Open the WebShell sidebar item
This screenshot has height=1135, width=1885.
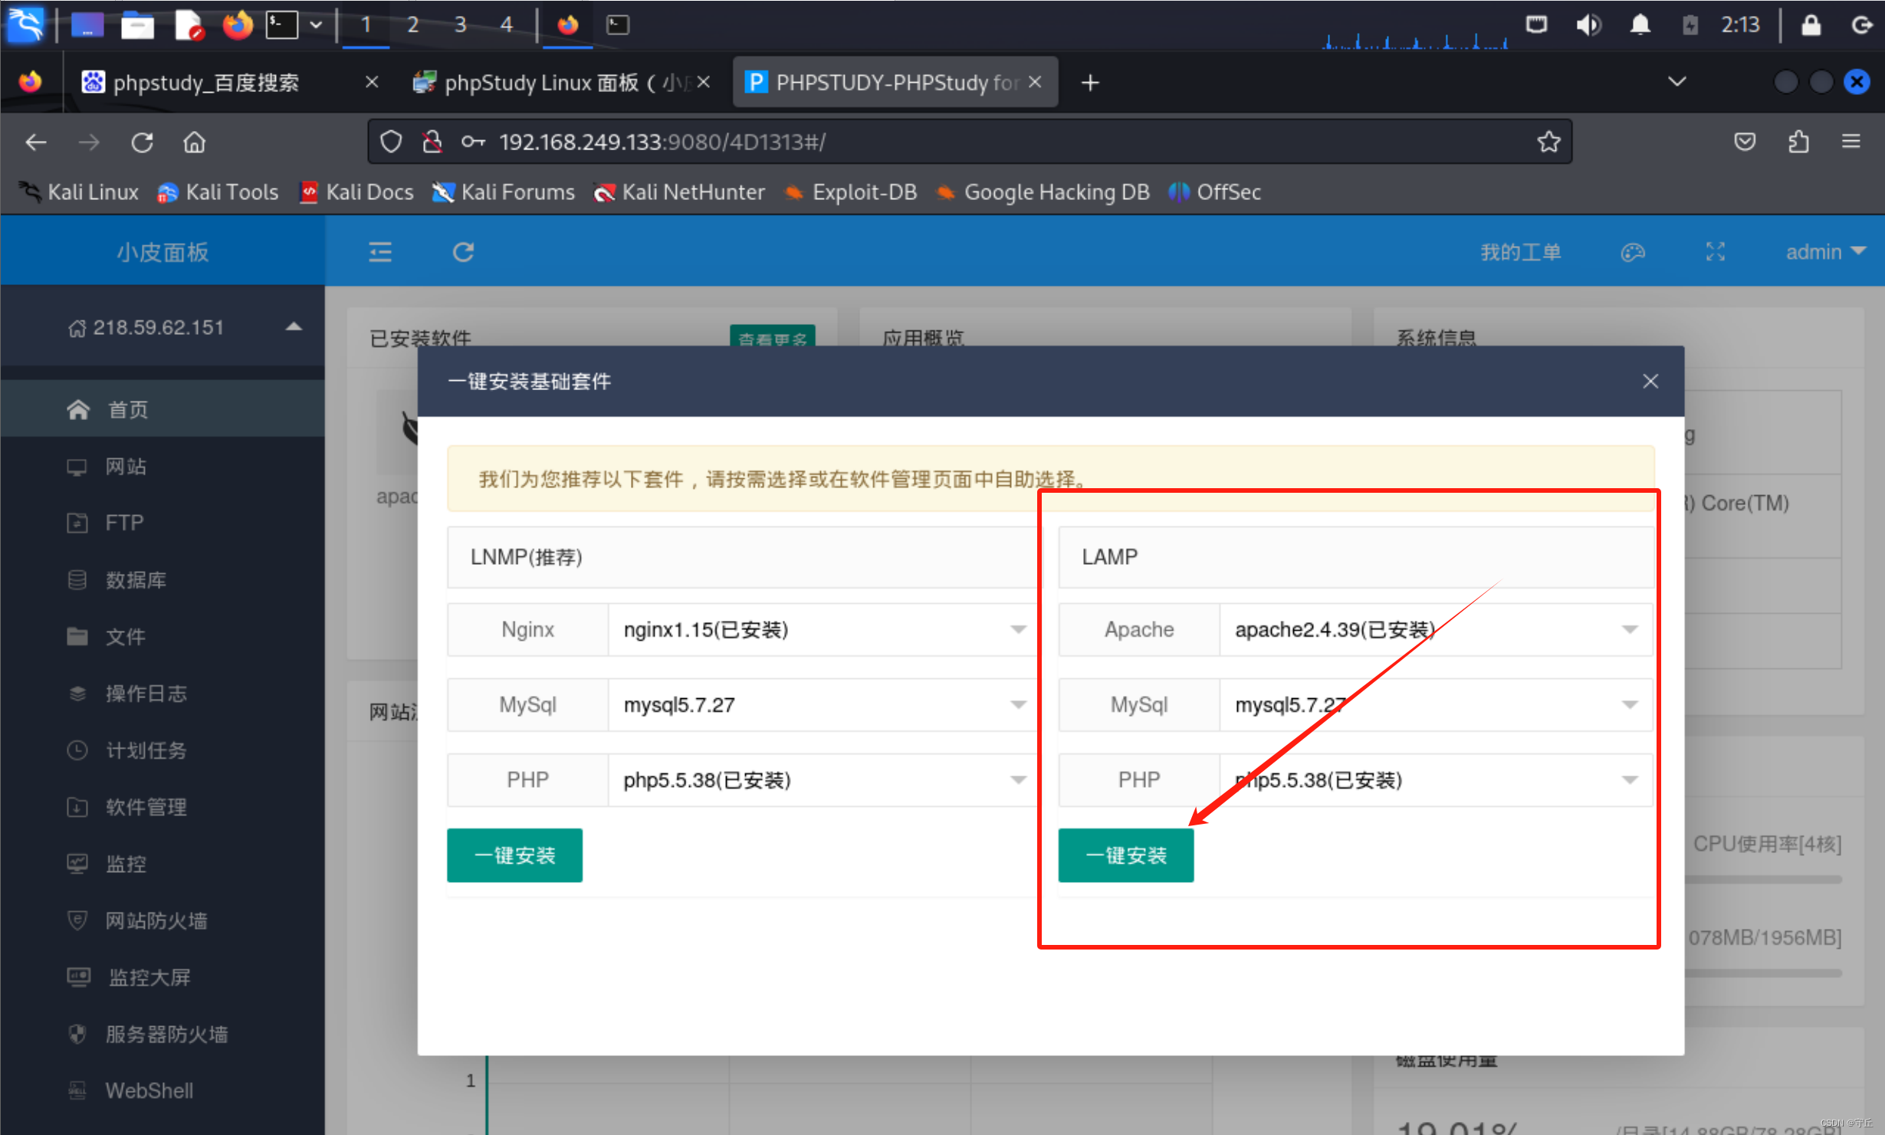tap(149, 1090)
